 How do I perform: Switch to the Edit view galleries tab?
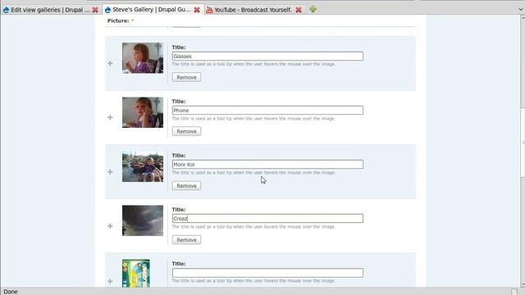(x=50, y=10)
